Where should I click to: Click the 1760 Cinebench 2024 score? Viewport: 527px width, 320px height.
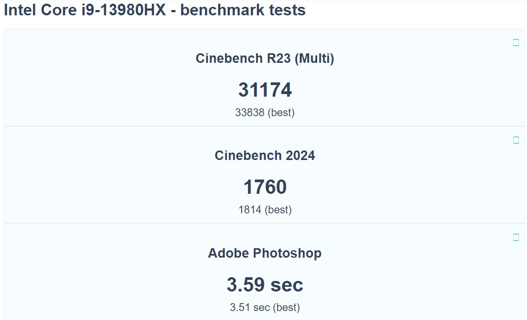[x=265, y=187]
